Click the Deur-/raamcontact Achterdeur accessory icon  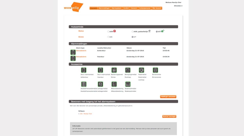(84, 70)
